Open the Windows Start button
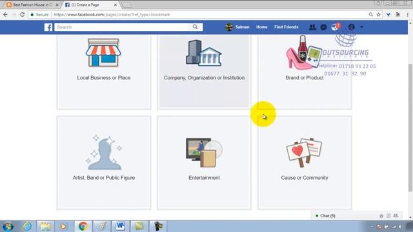This screenshot has width=413, height=232. [x=8, y=226]
